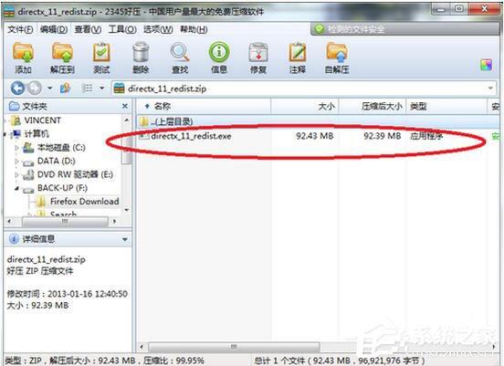The height and width of the screenshot is (366, 504).
Task: Sort by the 压缩后大小 column header
Action: pyautogui.click(x=373, y=106)
